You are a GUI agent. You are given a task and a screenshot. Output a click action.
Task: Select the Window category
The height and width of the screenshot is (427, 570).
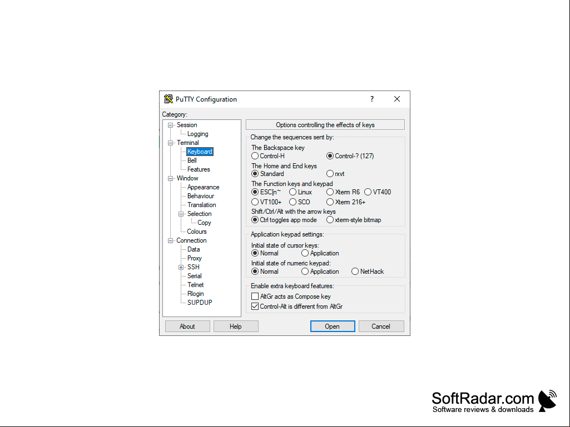[x=187, y=178]
